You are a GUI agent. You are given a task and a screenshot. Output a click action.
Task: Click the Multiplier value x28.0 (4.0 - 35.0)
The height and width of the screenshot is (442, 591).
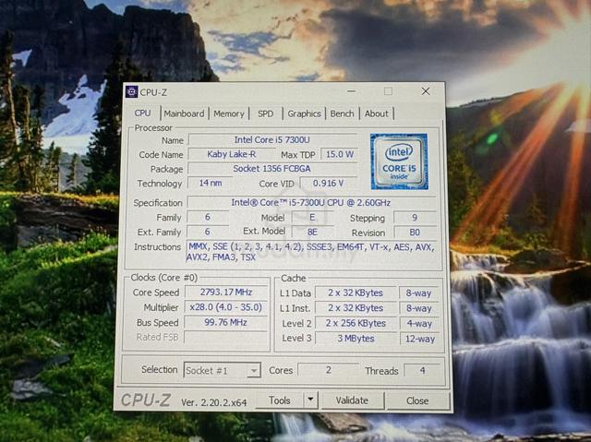(225, 307)
